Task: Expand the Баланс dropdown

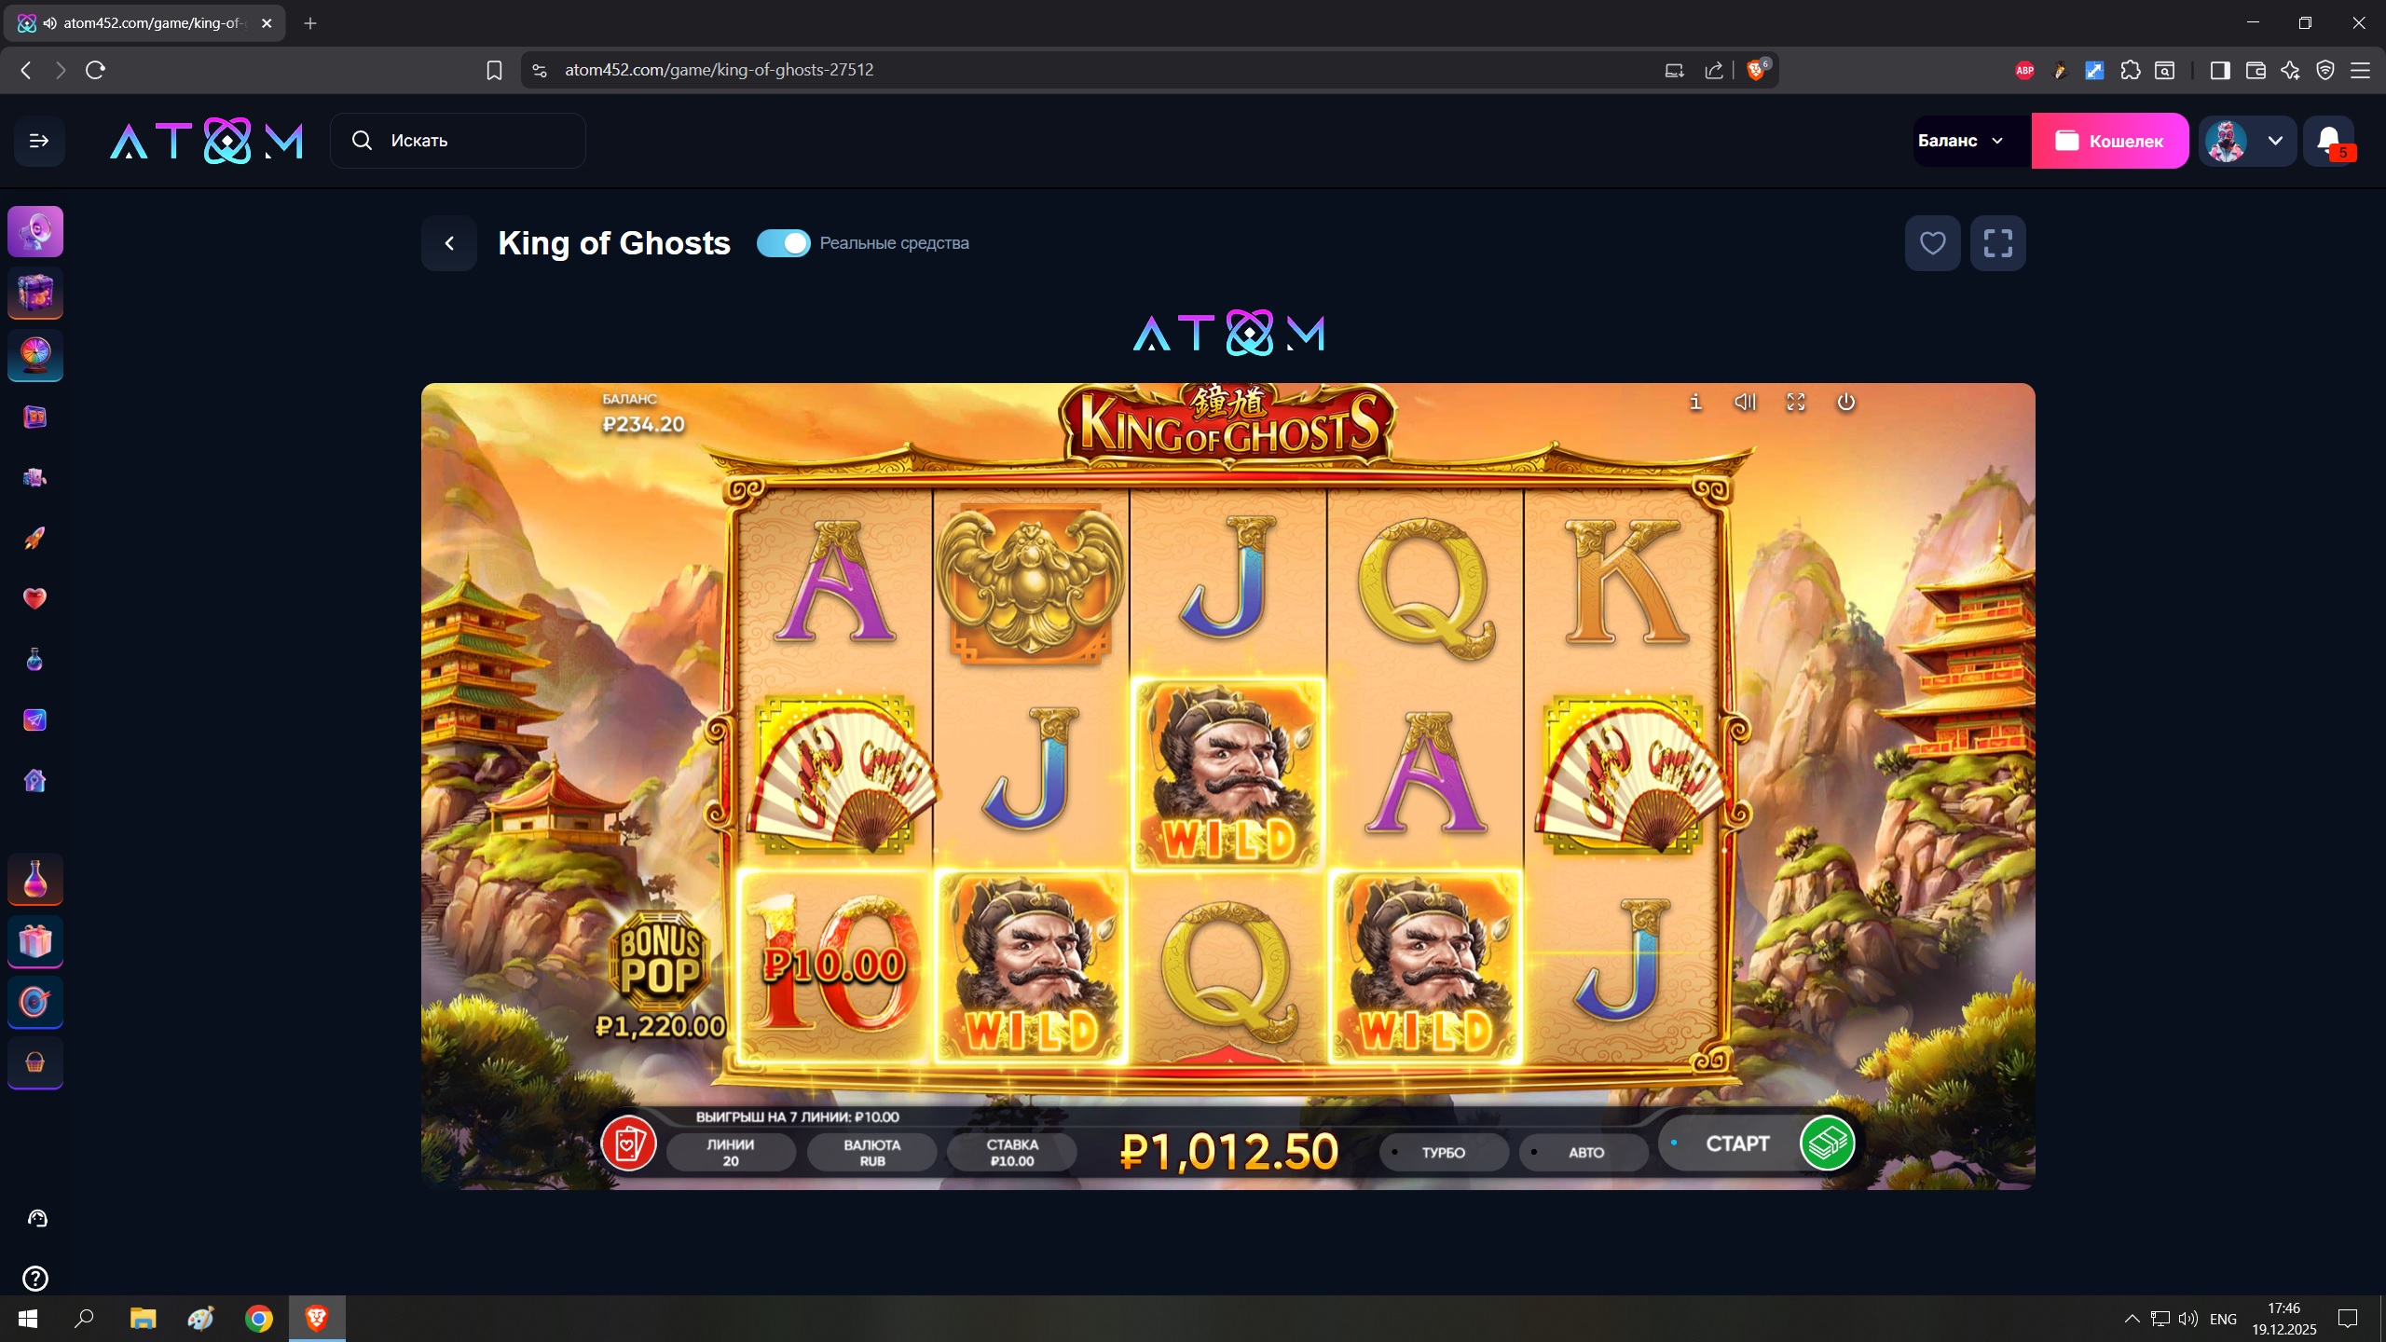Action: [1961, 141]
